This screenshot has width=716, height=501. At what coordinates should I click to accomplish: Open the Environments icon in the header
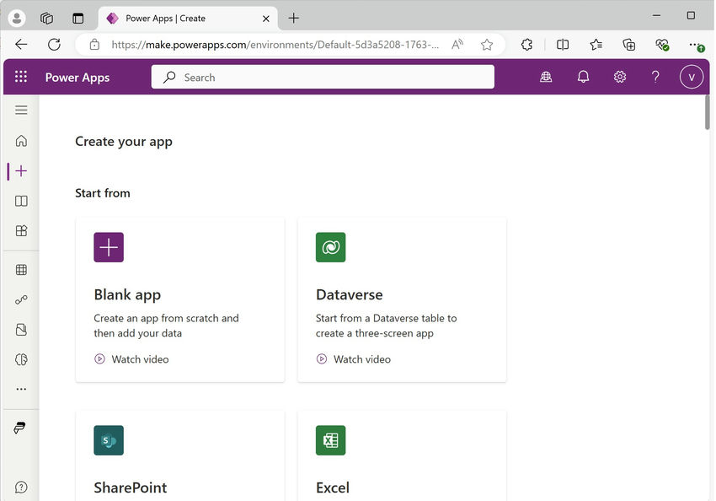tap(546, 76)
